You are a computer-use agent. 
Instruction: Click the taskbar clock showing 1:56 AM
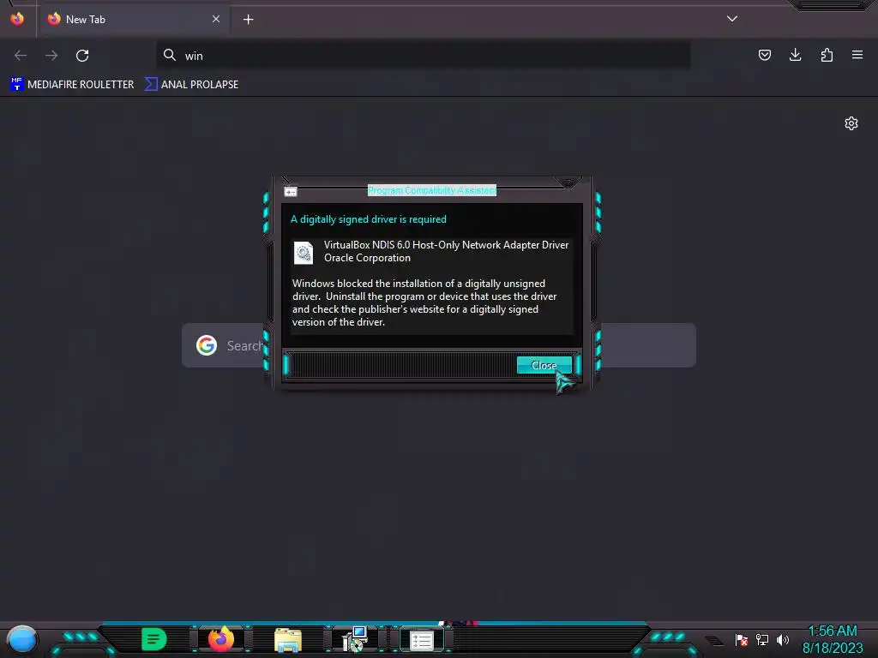coord(832,639)
